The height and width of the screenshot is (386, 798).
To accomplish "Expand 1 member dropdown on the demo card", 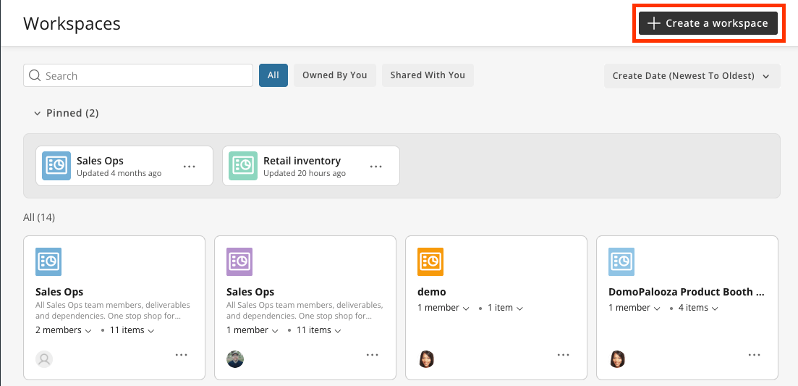I will coord(443,308).
